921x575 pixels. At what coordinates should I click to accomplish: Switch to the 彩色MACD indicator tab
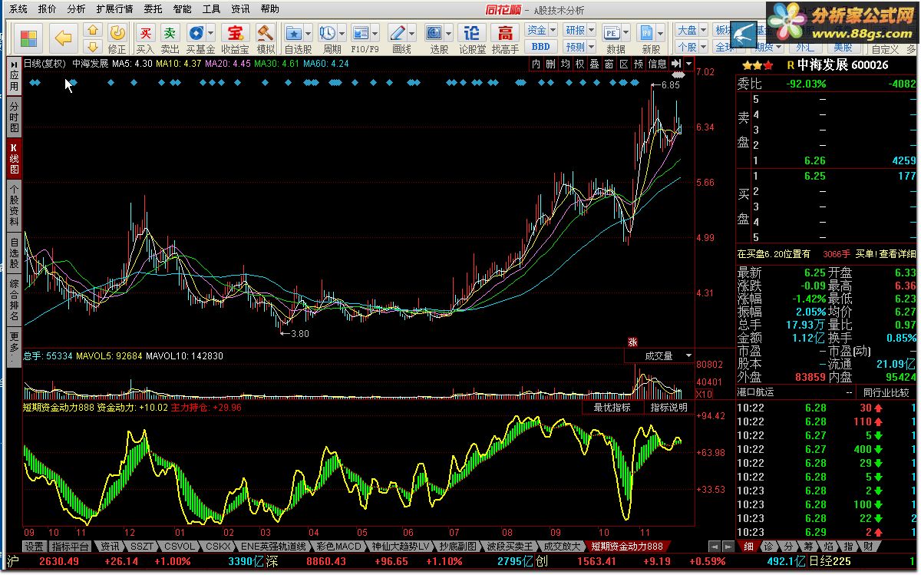(338, 547)
